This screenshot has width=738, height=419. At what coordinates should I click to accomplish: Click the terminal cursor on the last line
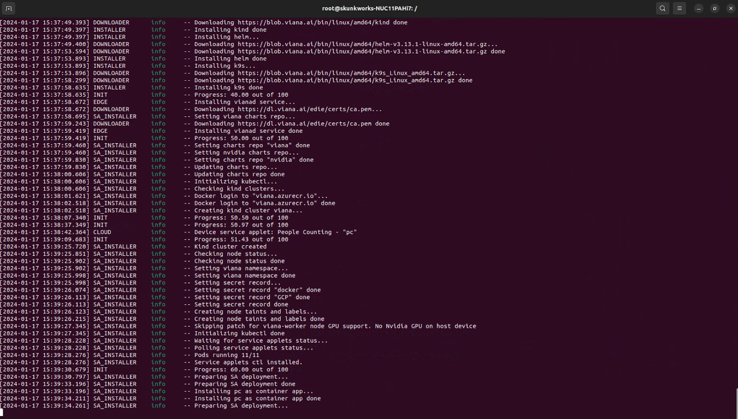click(2, 413)
